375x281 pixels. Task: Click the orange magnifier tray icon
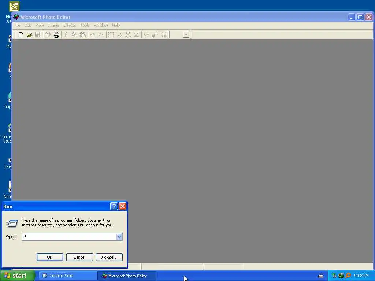(x=348, y=276)
